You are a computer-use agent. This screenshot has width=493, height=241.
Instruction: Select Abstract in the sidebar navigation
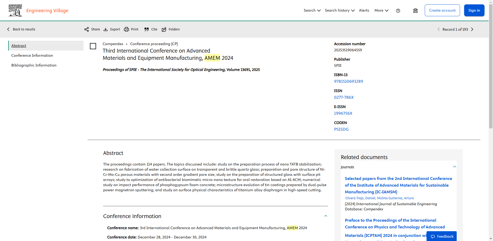(46, 46)
